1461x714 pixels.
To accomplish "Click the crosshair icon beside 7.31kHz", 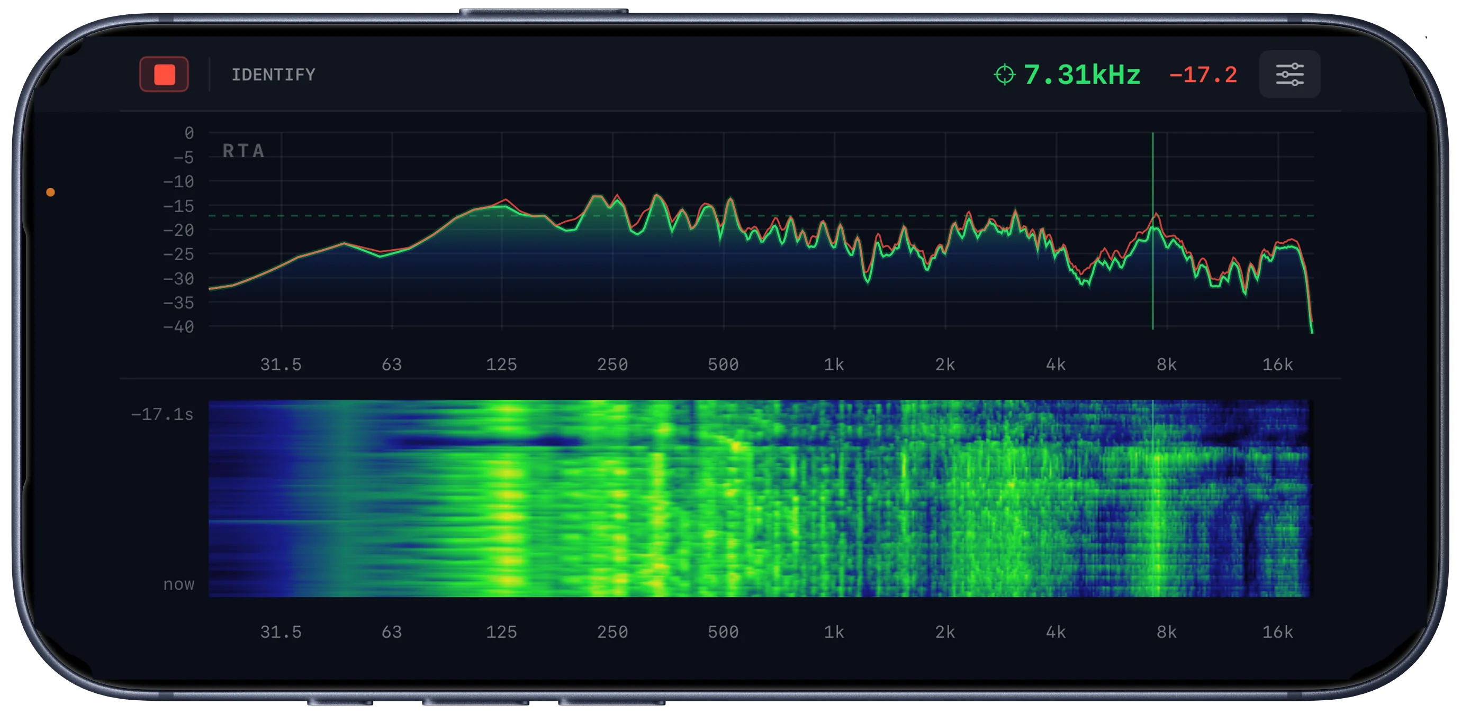I will [x=1004, y=75].
